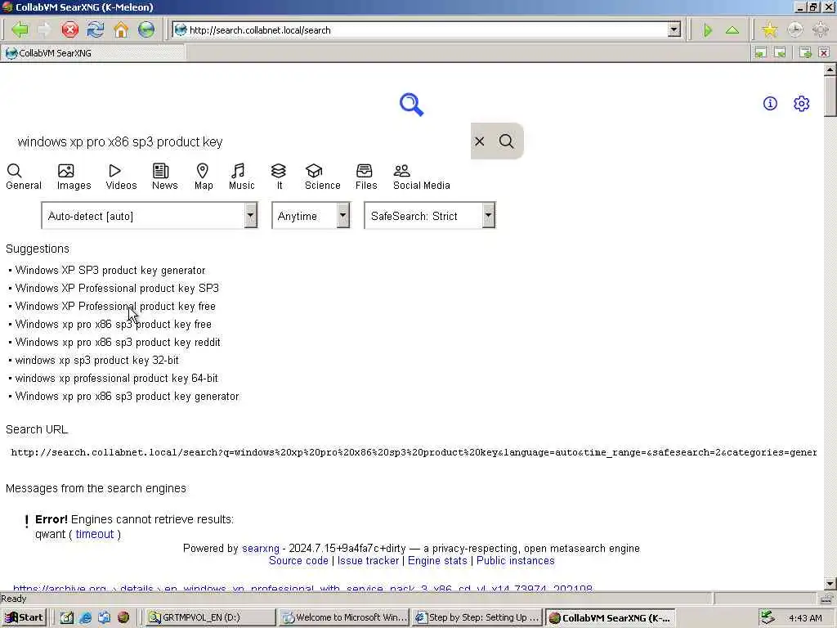Click the previous tab icon in tab bar
Image resolution: width=837 pixels, height=628 pixels.
(x=760, y=53)
